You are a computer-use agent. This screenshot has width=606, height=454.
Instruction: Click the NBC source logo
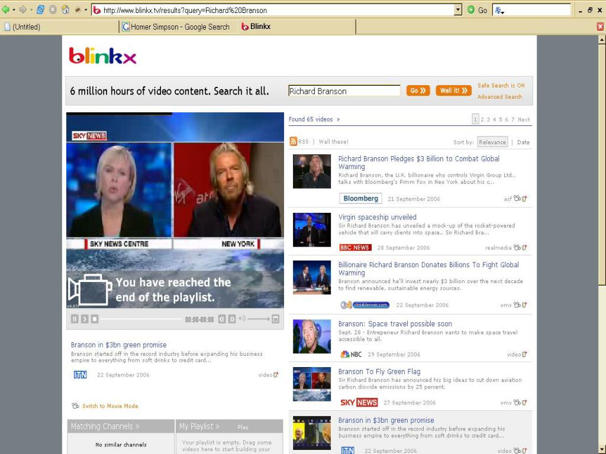click(x=351, y=354)
